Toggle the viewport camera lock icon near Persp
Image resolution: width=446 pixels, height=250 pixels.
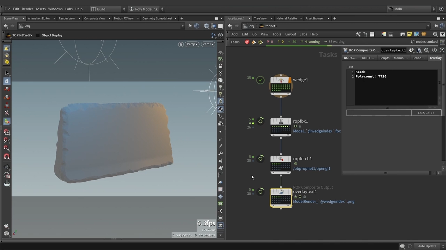(181, 44)
